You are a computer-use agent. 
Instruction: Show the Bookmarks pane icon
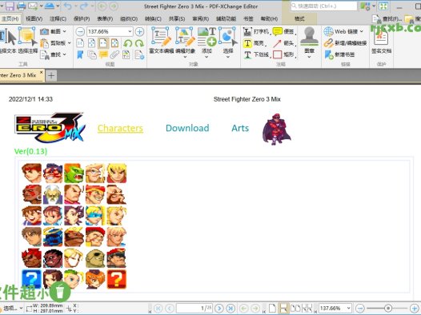coord(80,54)
